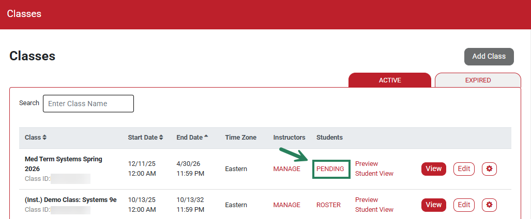Open Preview Student View for Demo Class
This screenshot has height=219, width=531.
[374, 205]
